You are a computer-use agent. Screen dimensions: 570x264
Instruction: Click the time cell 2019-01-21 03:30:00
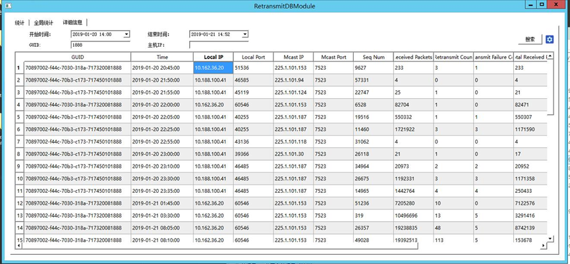point(162,216)
